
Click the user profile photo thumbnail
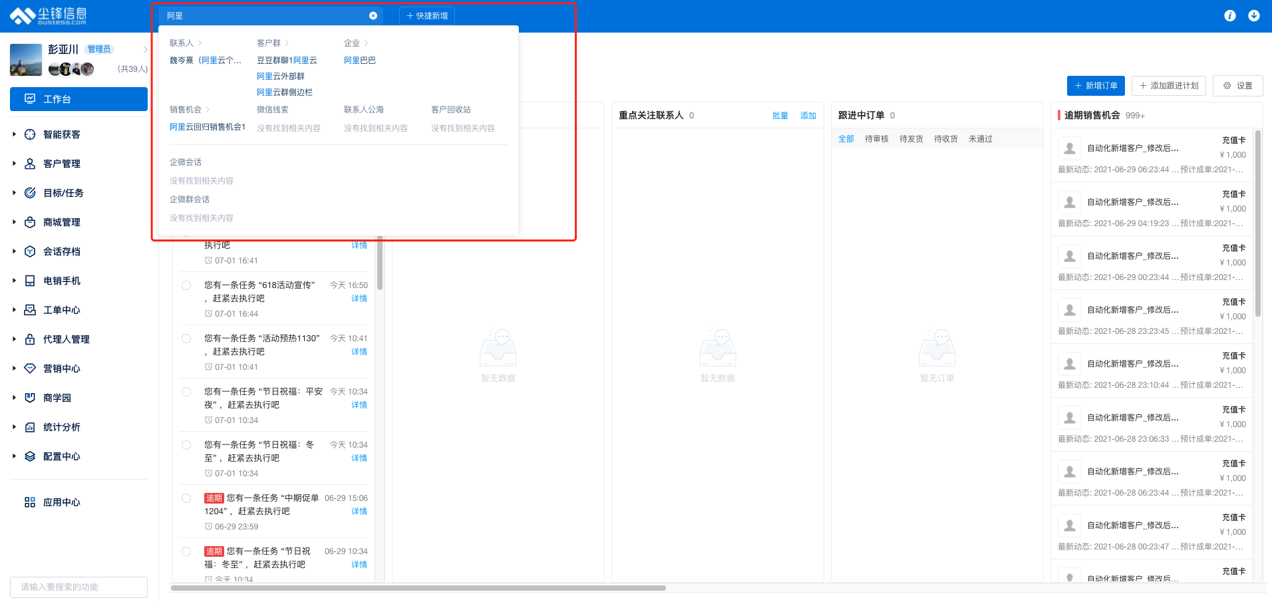(26, 60)
